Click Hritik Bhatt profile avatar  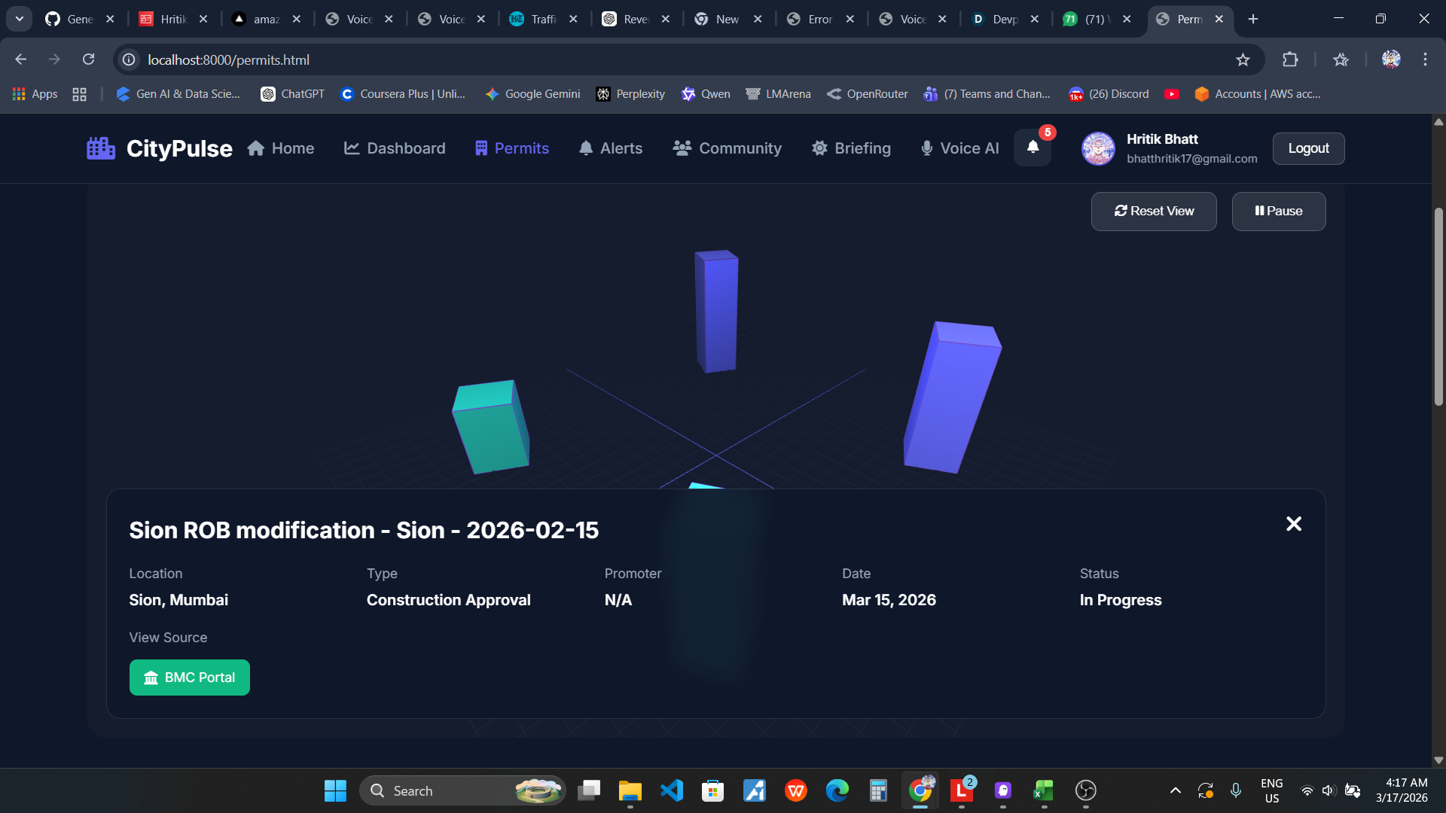click(x=1098, y=148)
